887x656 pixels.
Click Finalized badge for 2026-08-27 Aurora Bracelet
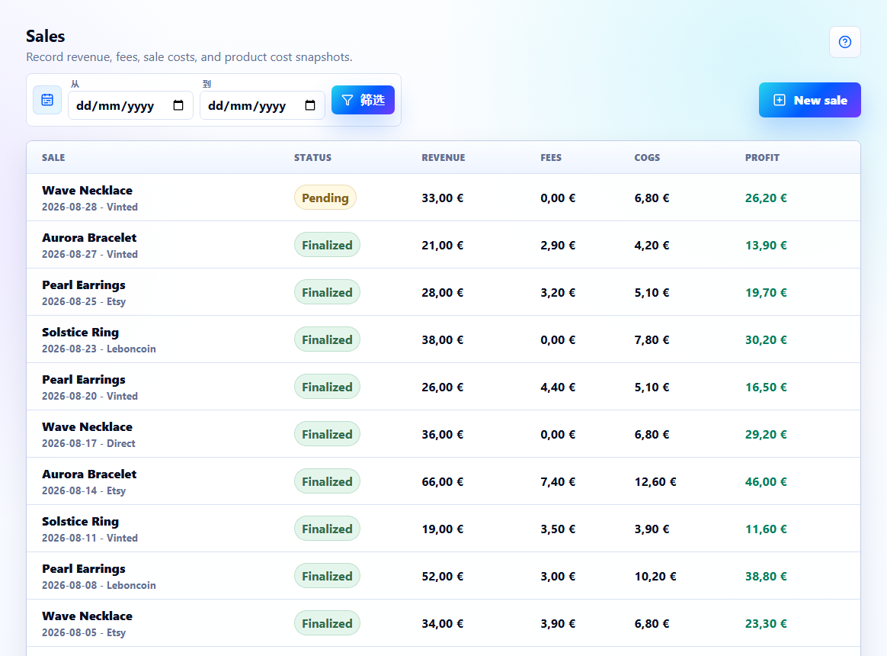[x=327, y=245]
